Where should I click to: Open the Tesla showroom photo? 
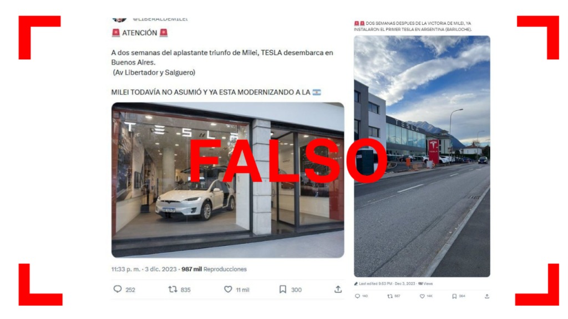pyautogui.click(x=228, y=180)
